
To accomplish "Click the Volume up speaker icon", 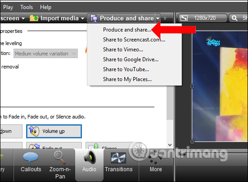I will point(34,131).
